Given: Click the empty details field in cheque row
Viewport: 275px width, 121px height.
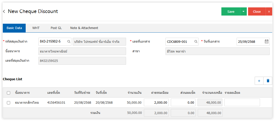Looking at the screenshot, I should click(x=242, y=103).
